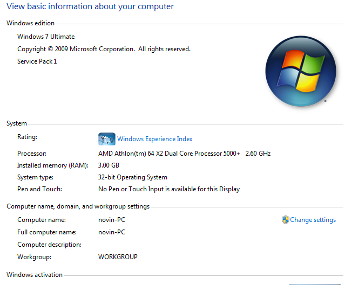Image resolution: width=345 pixels, height=285 pixels.
Task: Open the Windows Experience Index link
Action: click(x=154, y=139)
